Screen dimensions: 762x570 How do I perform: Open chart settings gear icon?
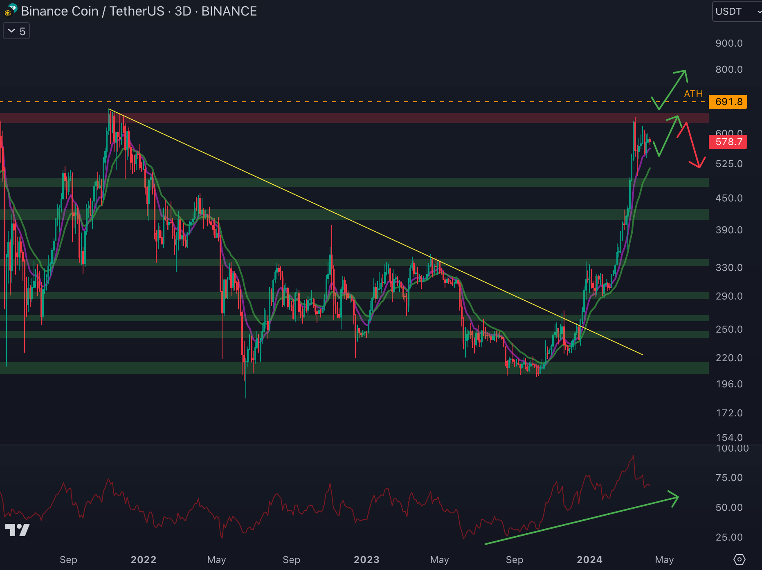tap(739, 559)
